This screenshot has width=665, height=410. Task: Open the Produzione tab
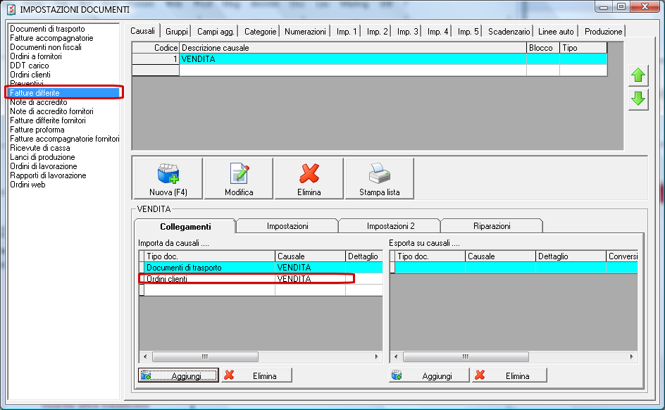coord(603,32)
